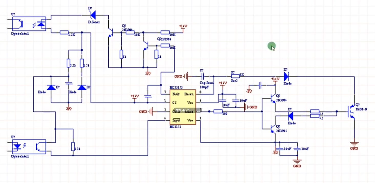This screenshot has height=183, width=375.
Task: Click the IGBT-N label text
Action: click(361, 109)
